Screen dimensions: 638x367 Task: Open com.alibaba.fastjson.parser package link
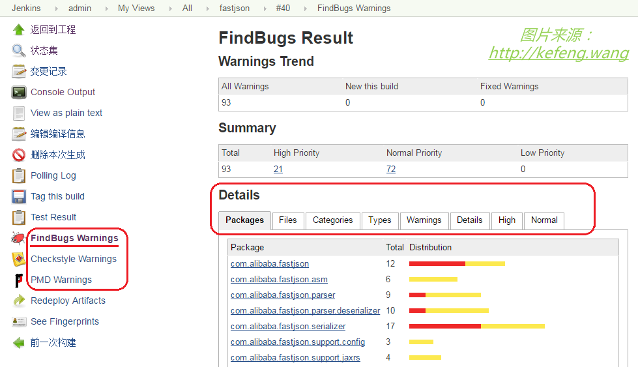(x=283, y=295)
